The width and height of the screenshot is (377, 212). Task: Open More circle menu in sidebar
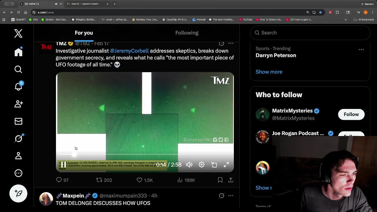[x=18, y=173]
